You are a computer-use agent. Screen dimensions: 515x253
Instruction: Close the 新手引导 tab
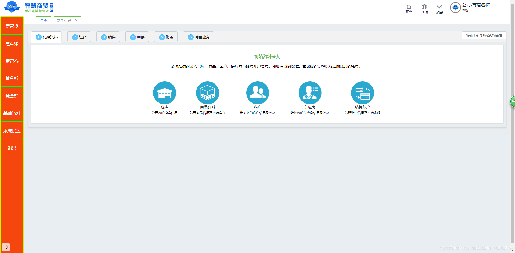coord(76,20)
